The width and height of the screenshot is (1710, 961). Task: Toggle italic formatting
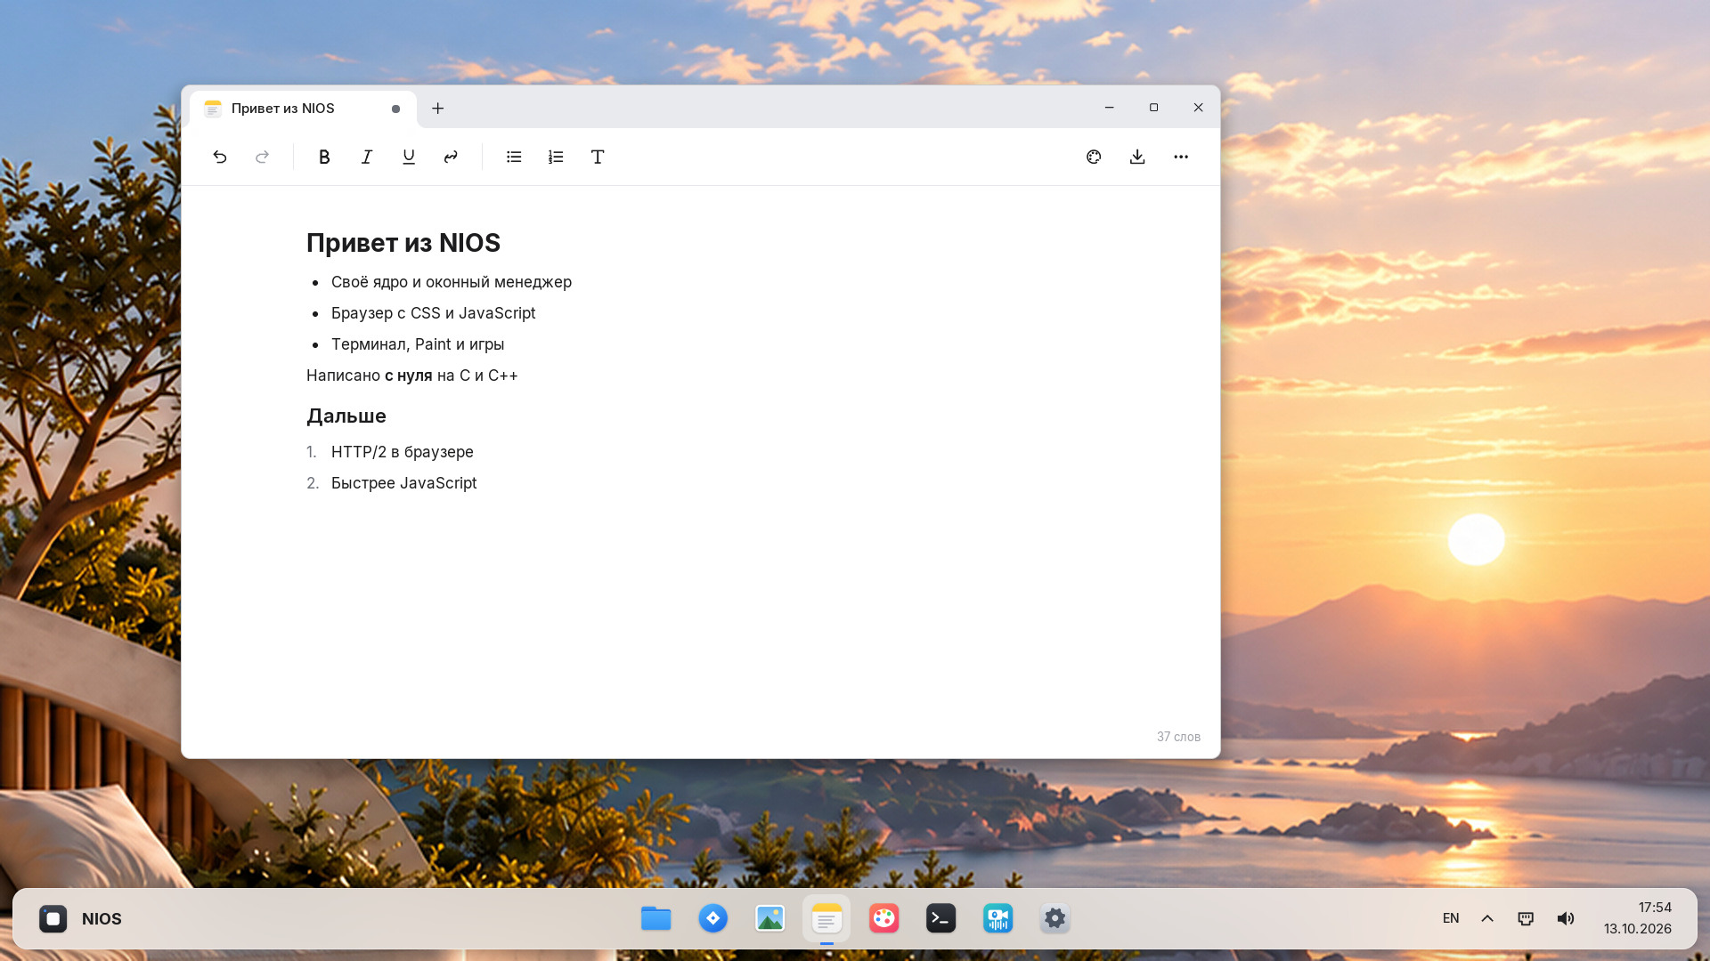tap(366, 157)
